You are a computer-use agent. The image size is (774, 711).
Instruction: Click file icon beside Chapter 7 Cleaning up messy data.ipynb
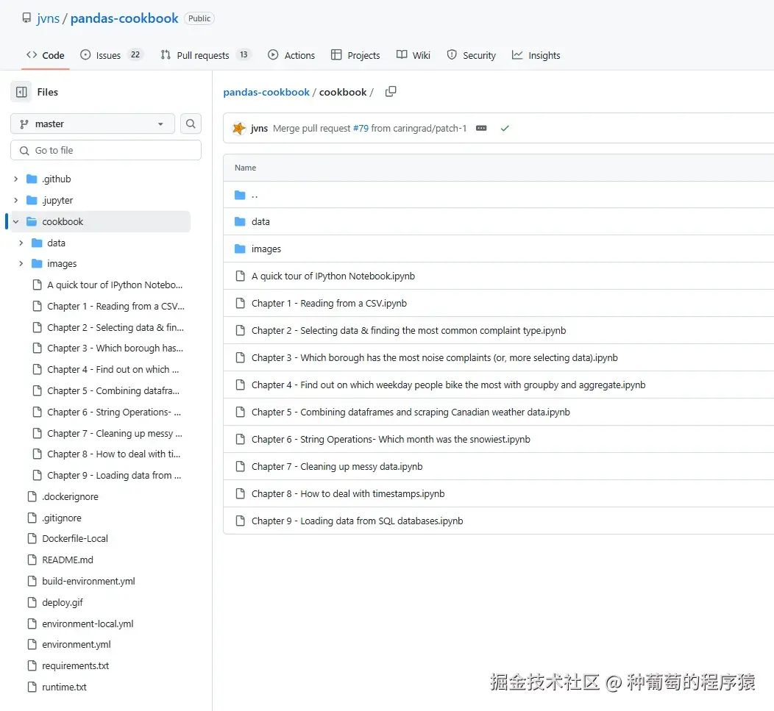pyautogui.click(x=240, y=466)
